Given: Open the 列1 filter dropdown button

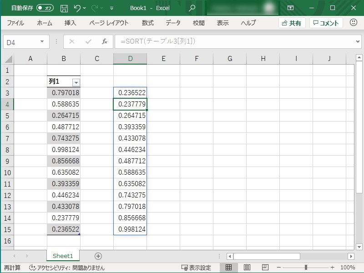Looking at the screenshot, I should pos(76,82).
